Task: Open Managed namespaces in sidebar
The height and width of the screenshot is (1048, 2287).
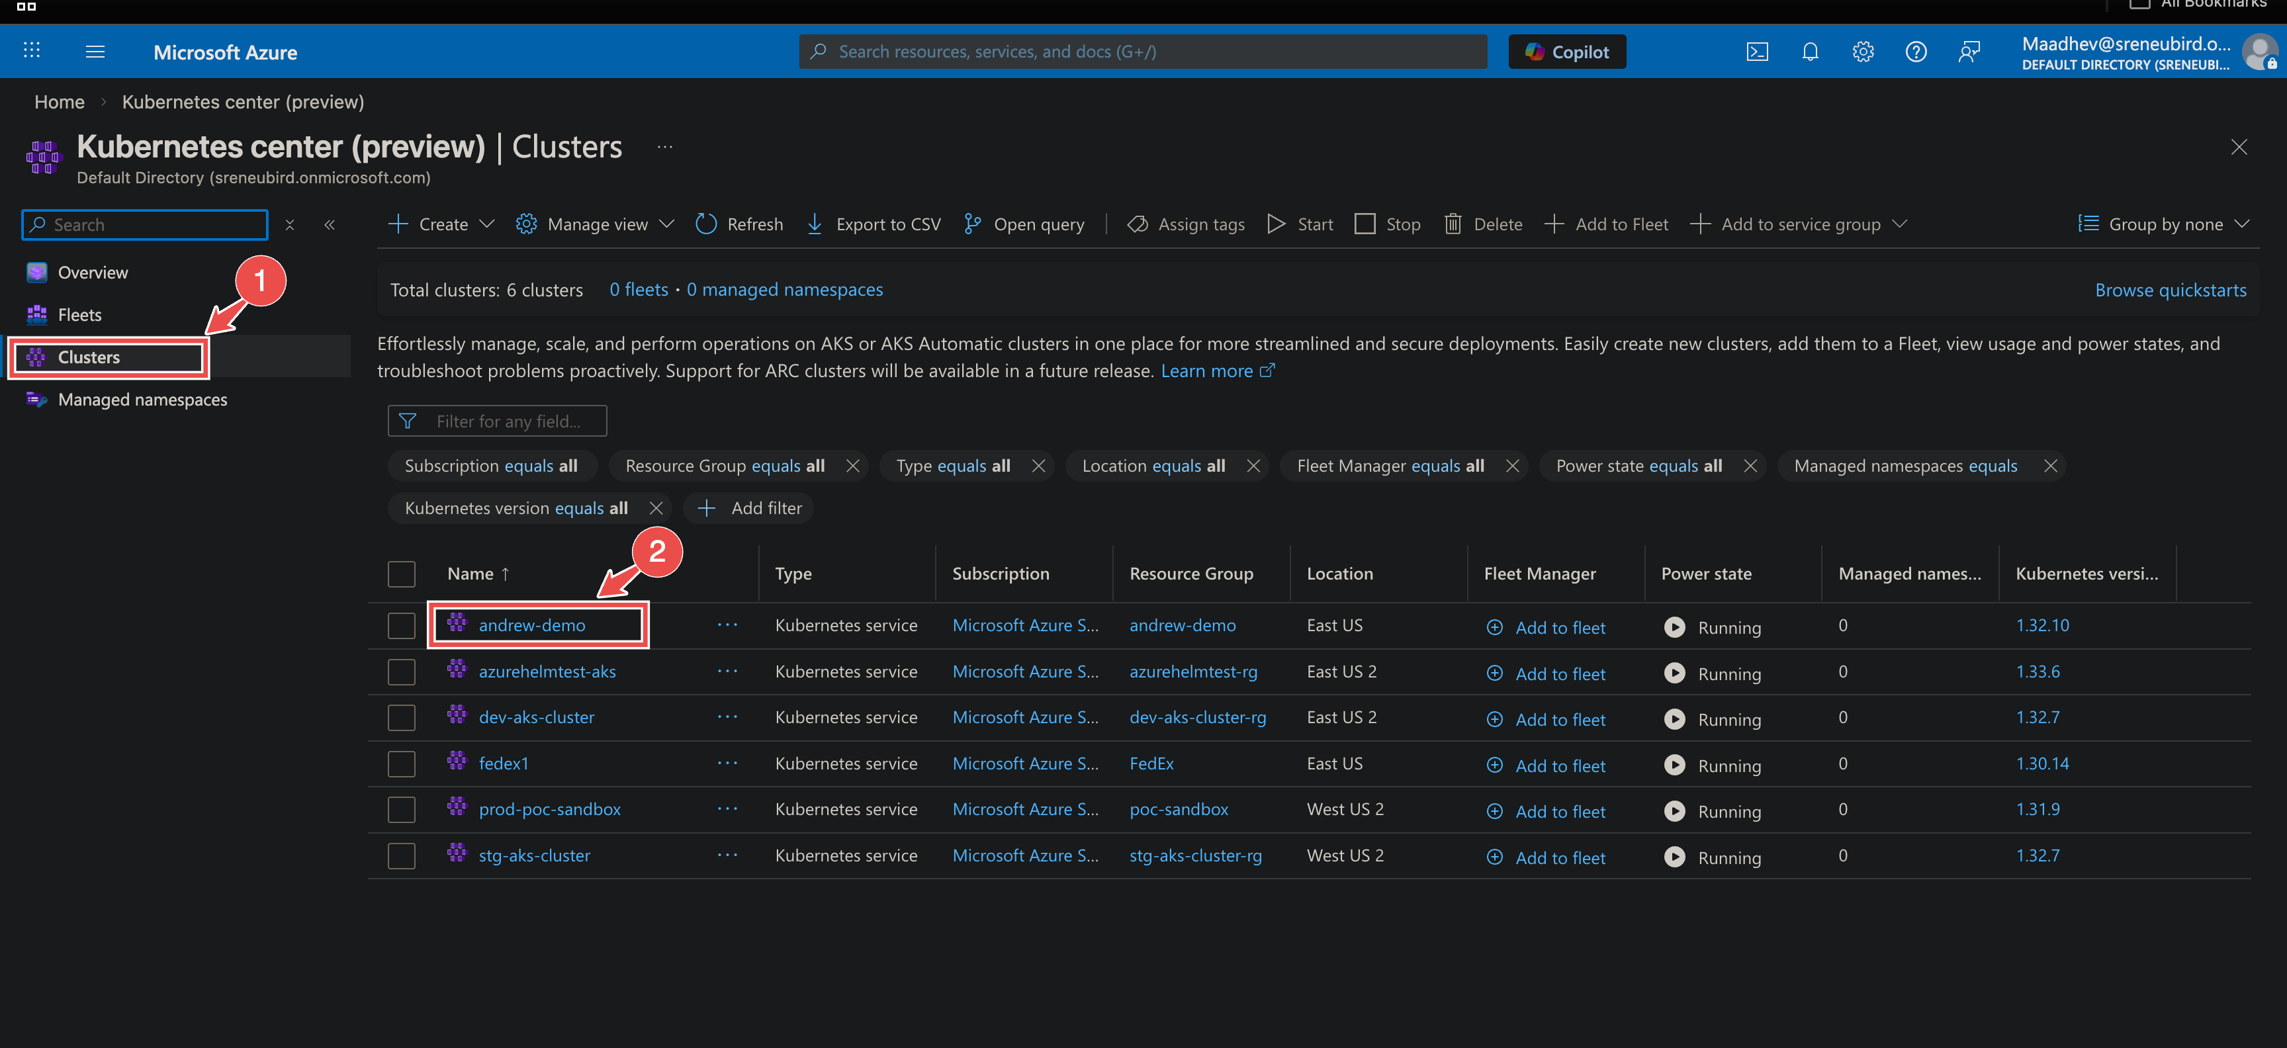Action: (142, 400)
